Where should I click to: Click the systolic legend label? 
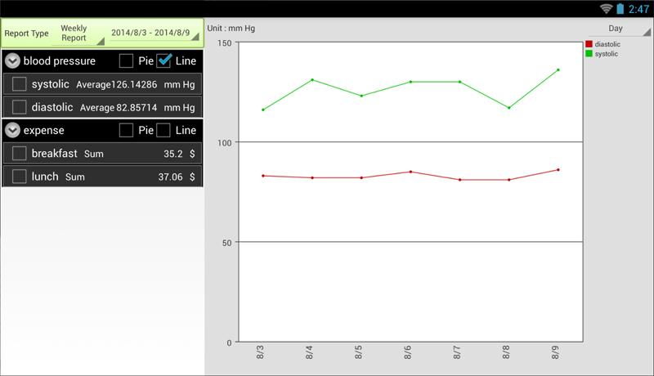tap(607, 54)
